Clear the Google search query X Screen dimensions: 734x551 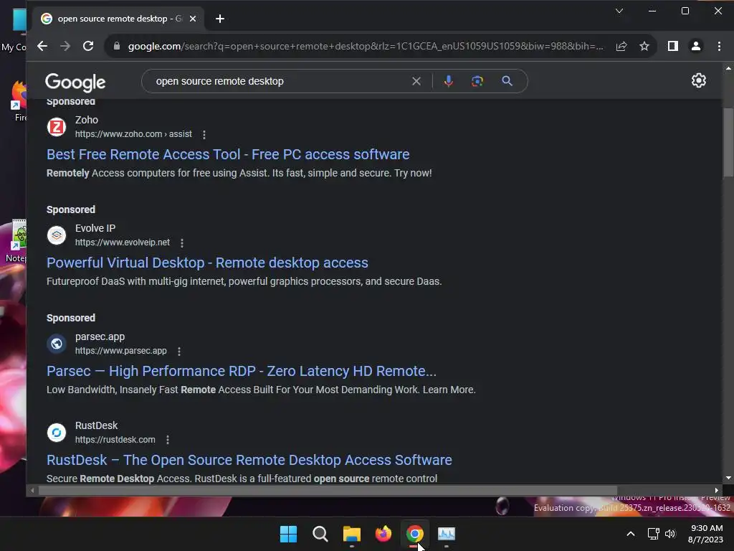pyautogui.click(x=416, y=81)
